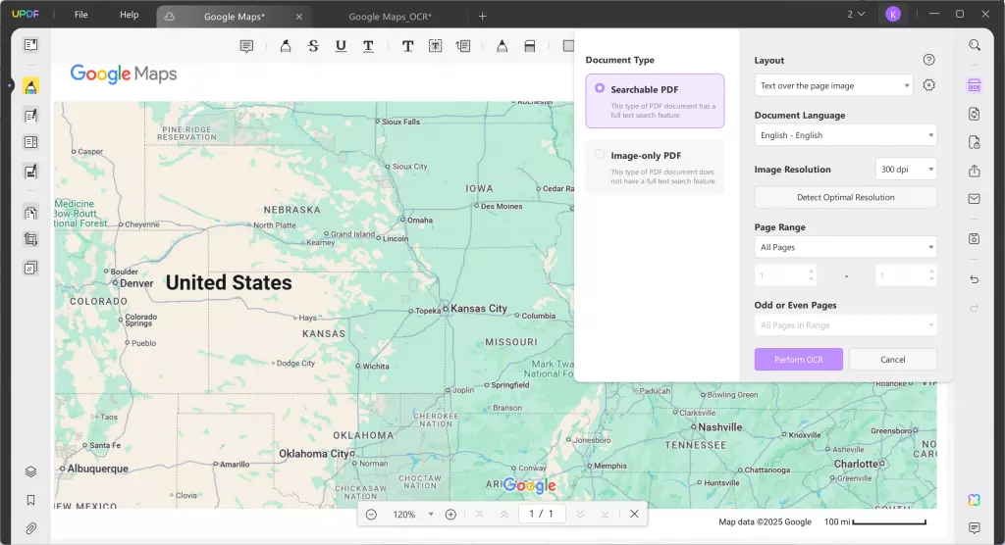1005x545 pixels.
Task: Click the OCR icon in right sidebar
Action: [x=975, y=85]
